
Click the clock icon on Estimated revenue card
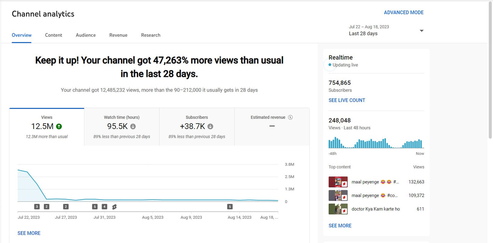point(290,117)
